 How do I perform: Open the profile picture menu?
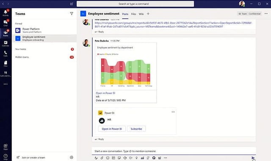click(242, 4)
